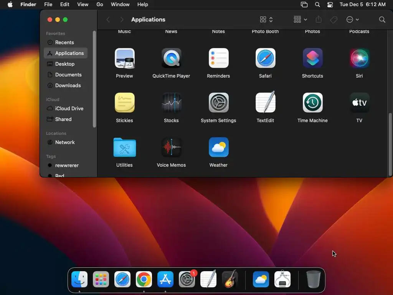This screenshot has height=295, width=393.
Task: Open Spotlight search in menu bar
Action: coord(317,5)
